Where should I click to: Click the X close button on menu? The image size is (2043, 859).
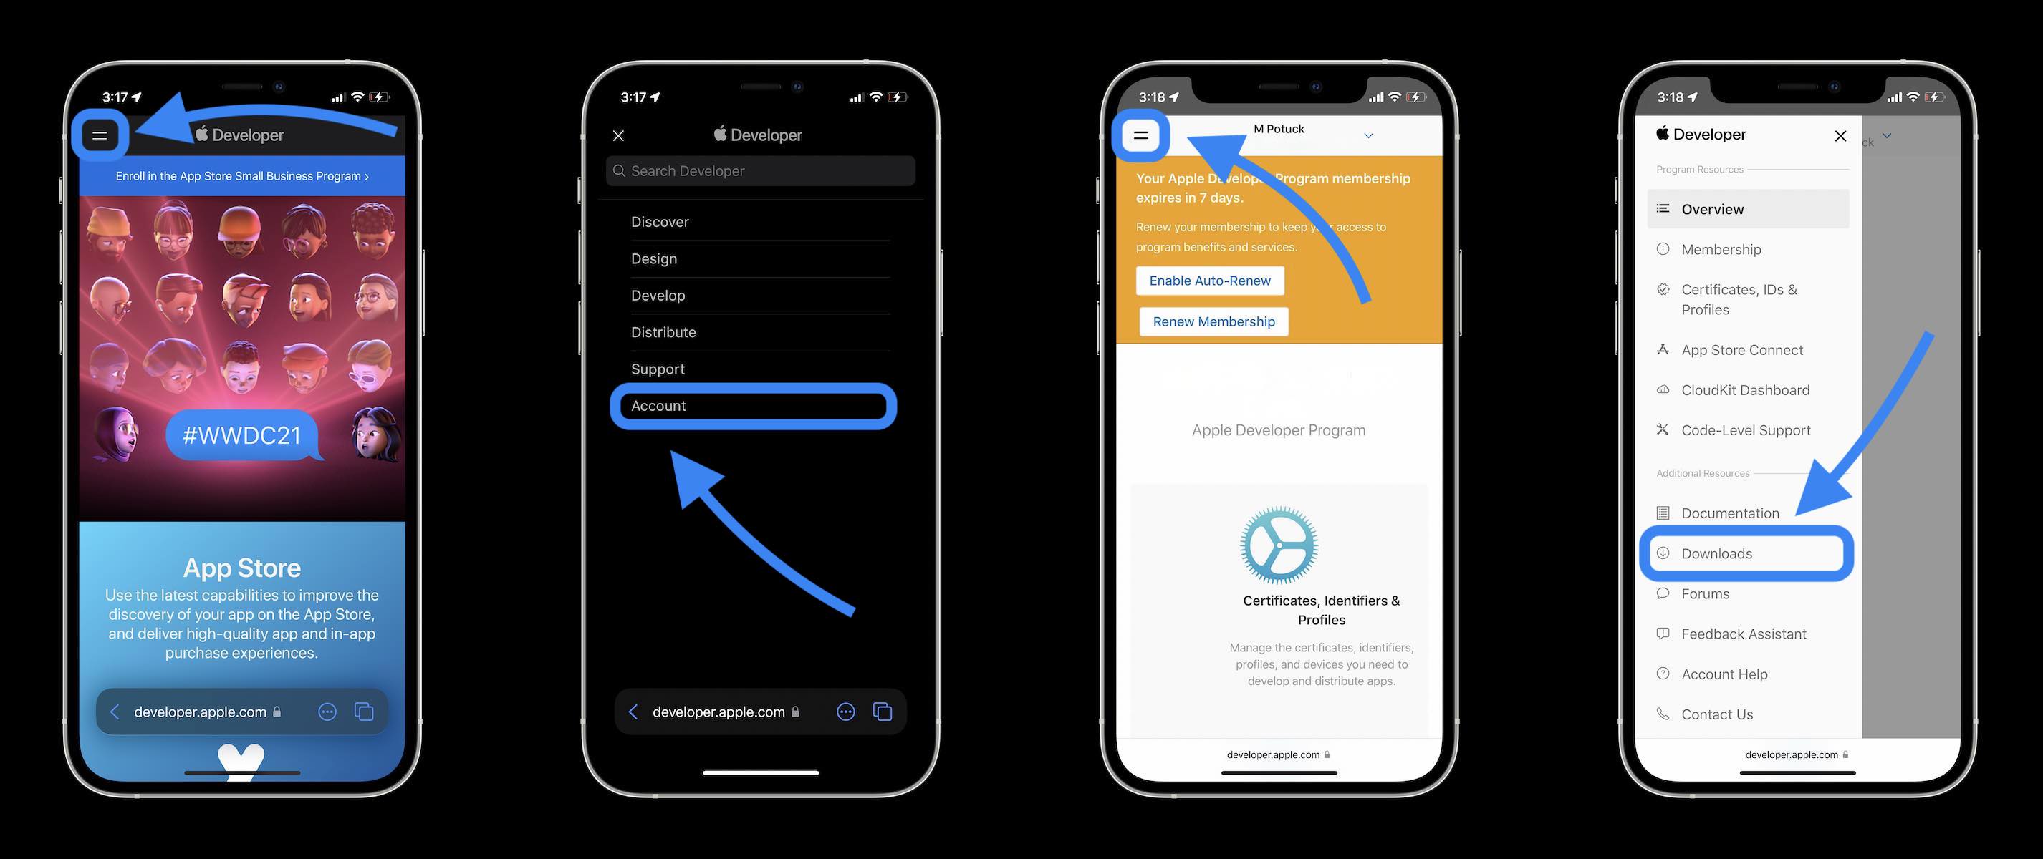point(616,134)
